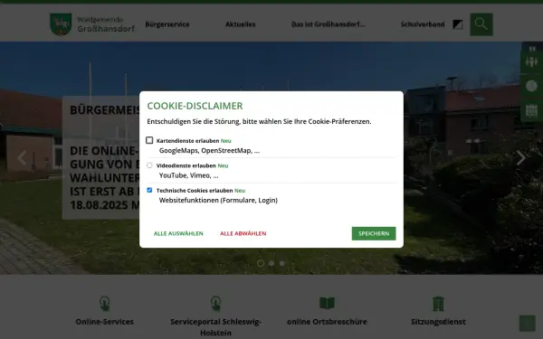543x339 pixels.
Task: Click the COOKIE-DISCLAIMER heading
Action: click(195, 106)
